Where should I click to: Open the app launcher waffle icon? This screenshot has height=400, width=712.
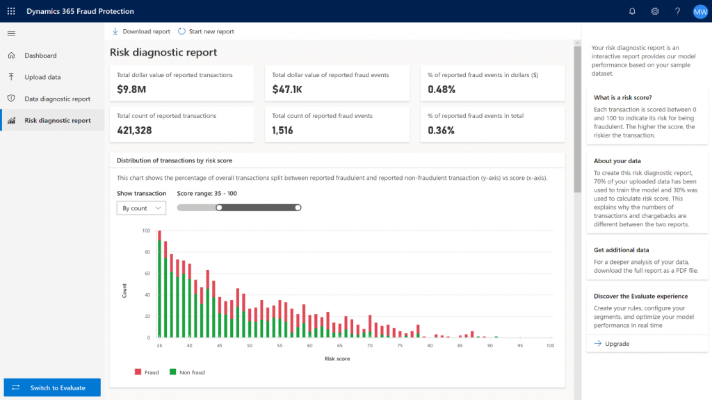click(x=11, y=11)
